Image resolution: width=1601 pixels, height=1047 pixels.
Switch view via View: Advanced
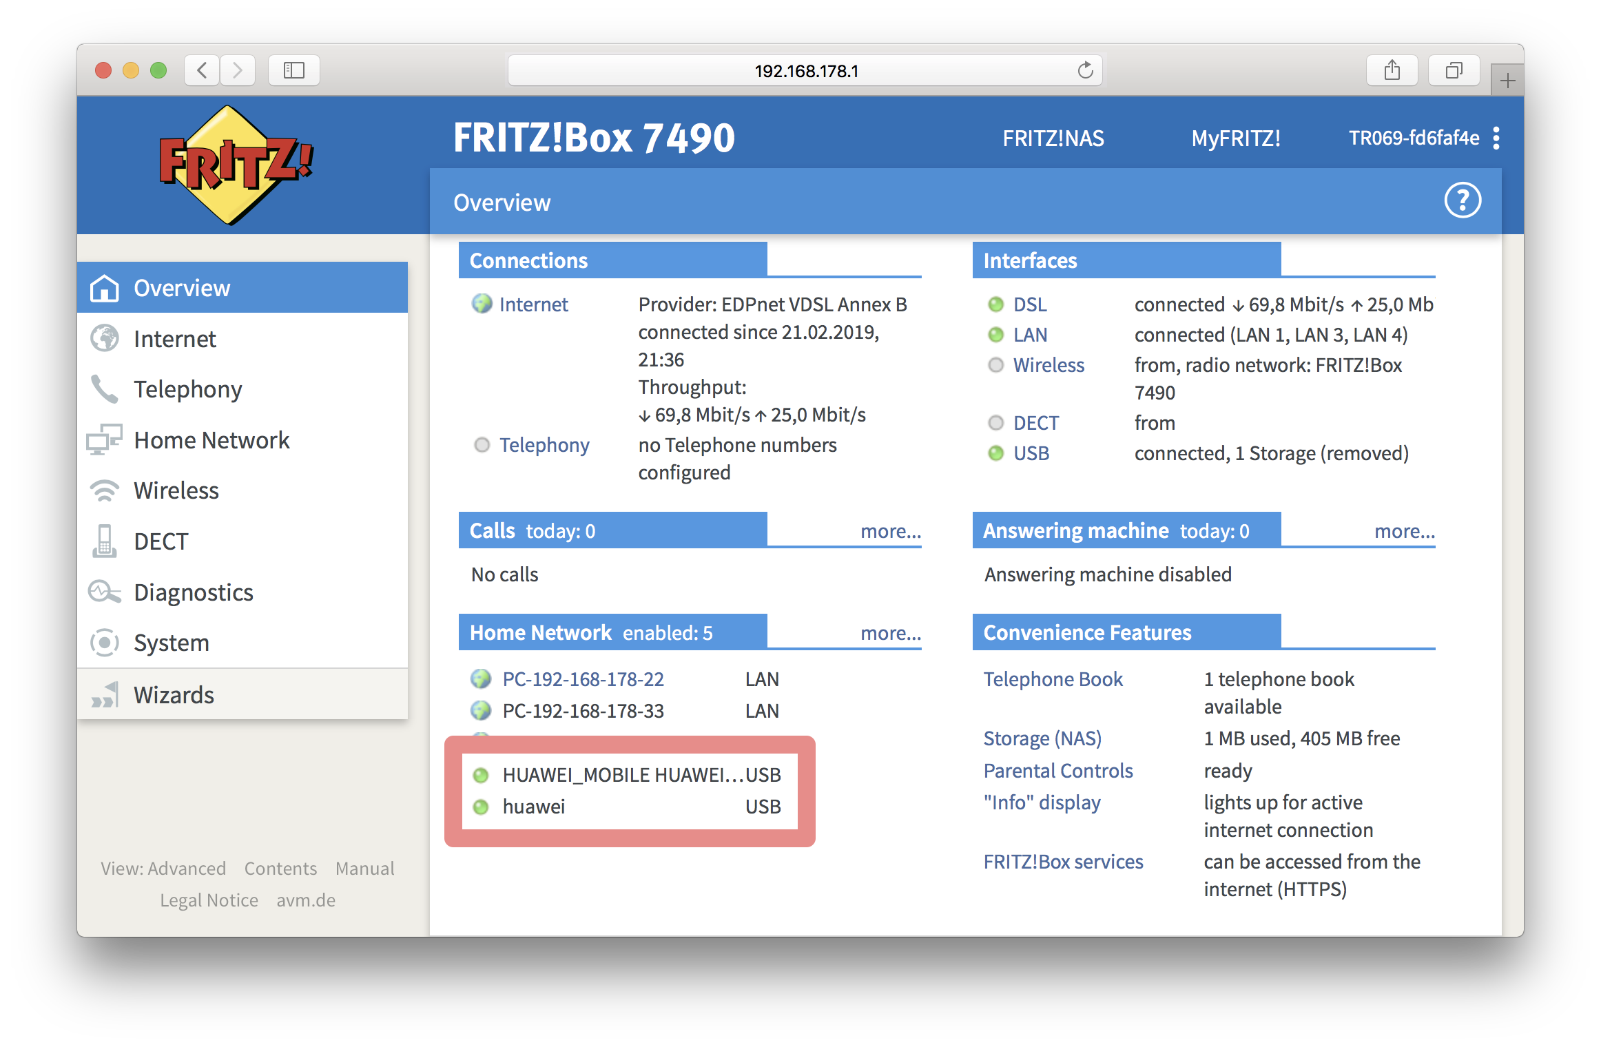163,869
